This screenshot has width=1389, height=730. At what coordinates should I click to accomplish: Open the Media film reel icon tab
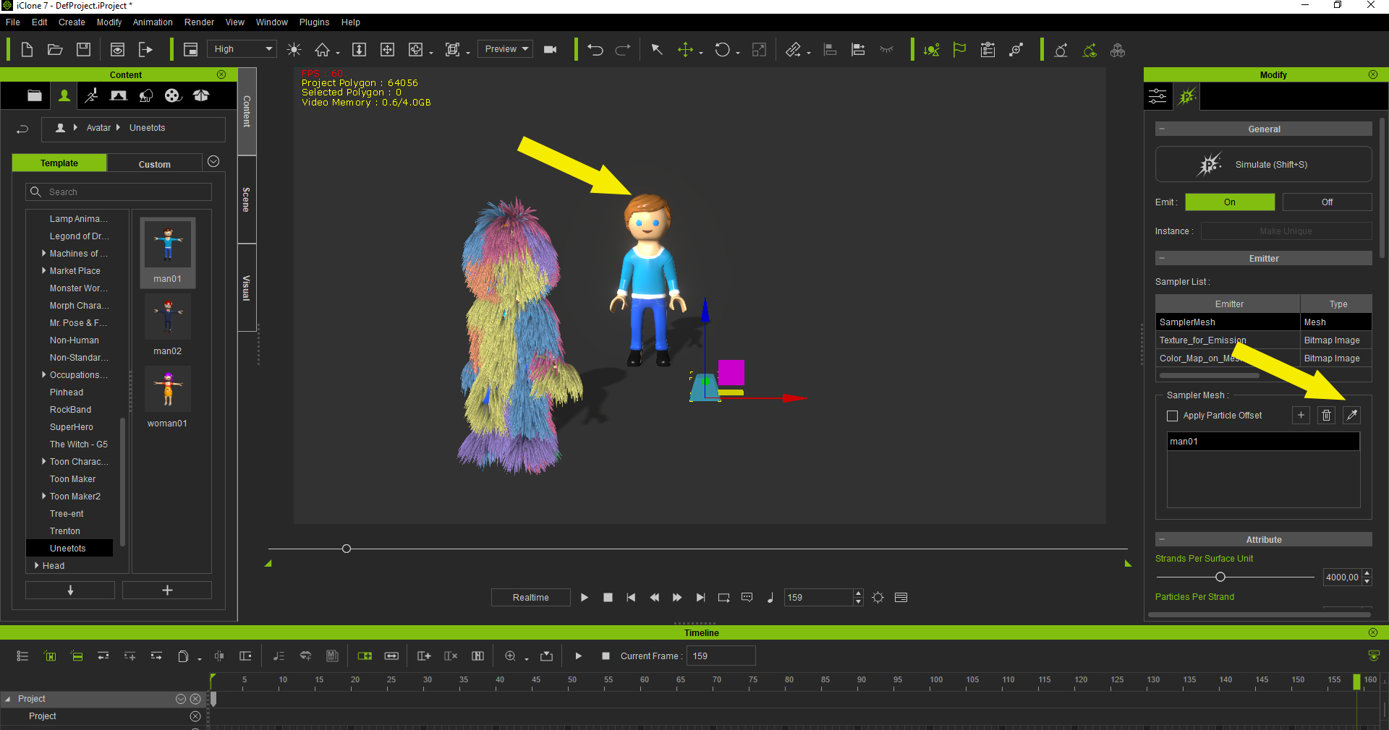coord(173,95)
